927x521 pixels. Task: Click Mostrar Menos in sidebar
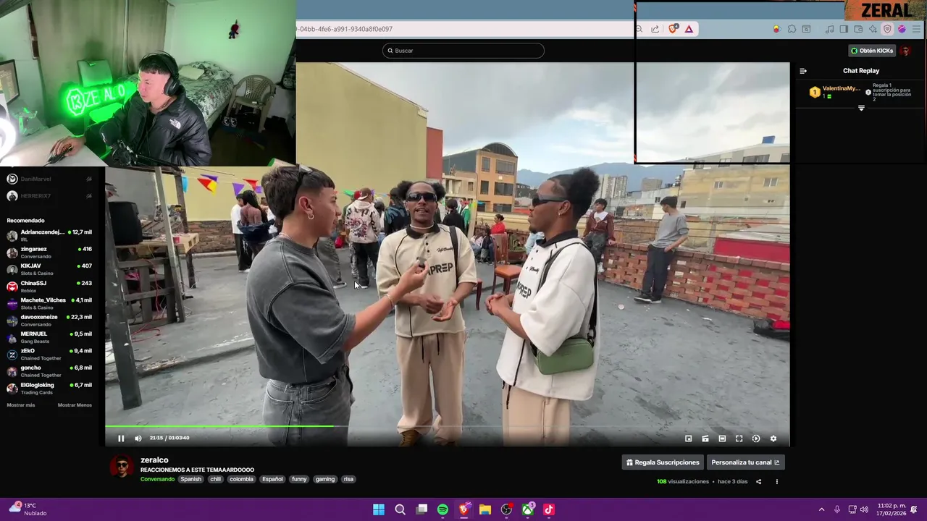coord(75,405)
